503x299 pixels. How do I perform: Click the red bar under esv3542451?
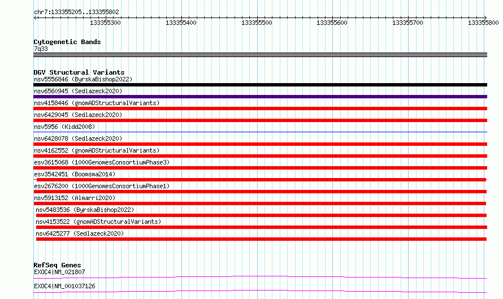(260, 180)
